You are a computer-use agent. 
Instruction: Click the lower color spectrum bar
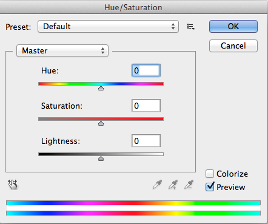133,213
